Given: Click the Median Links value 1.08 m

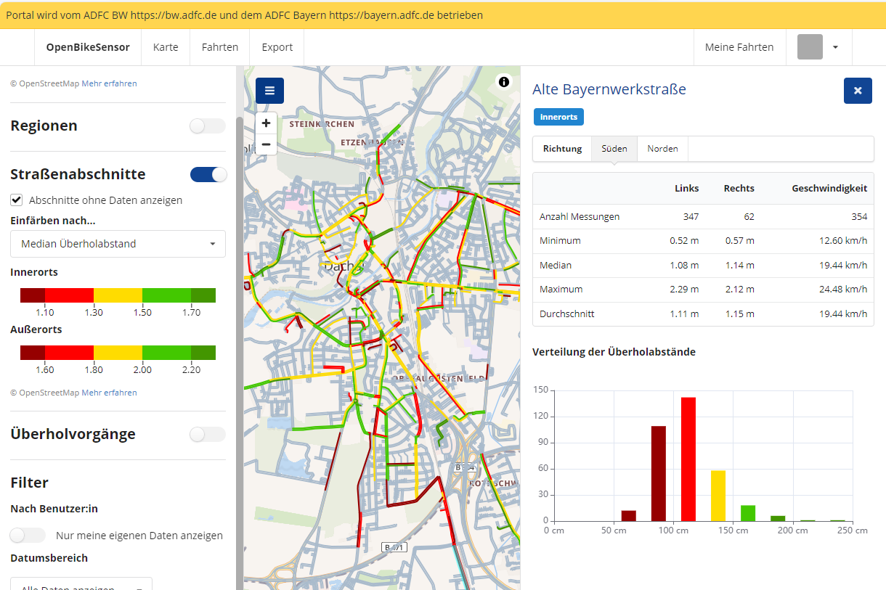Looking at the screenshot, I should pos(684,265).
